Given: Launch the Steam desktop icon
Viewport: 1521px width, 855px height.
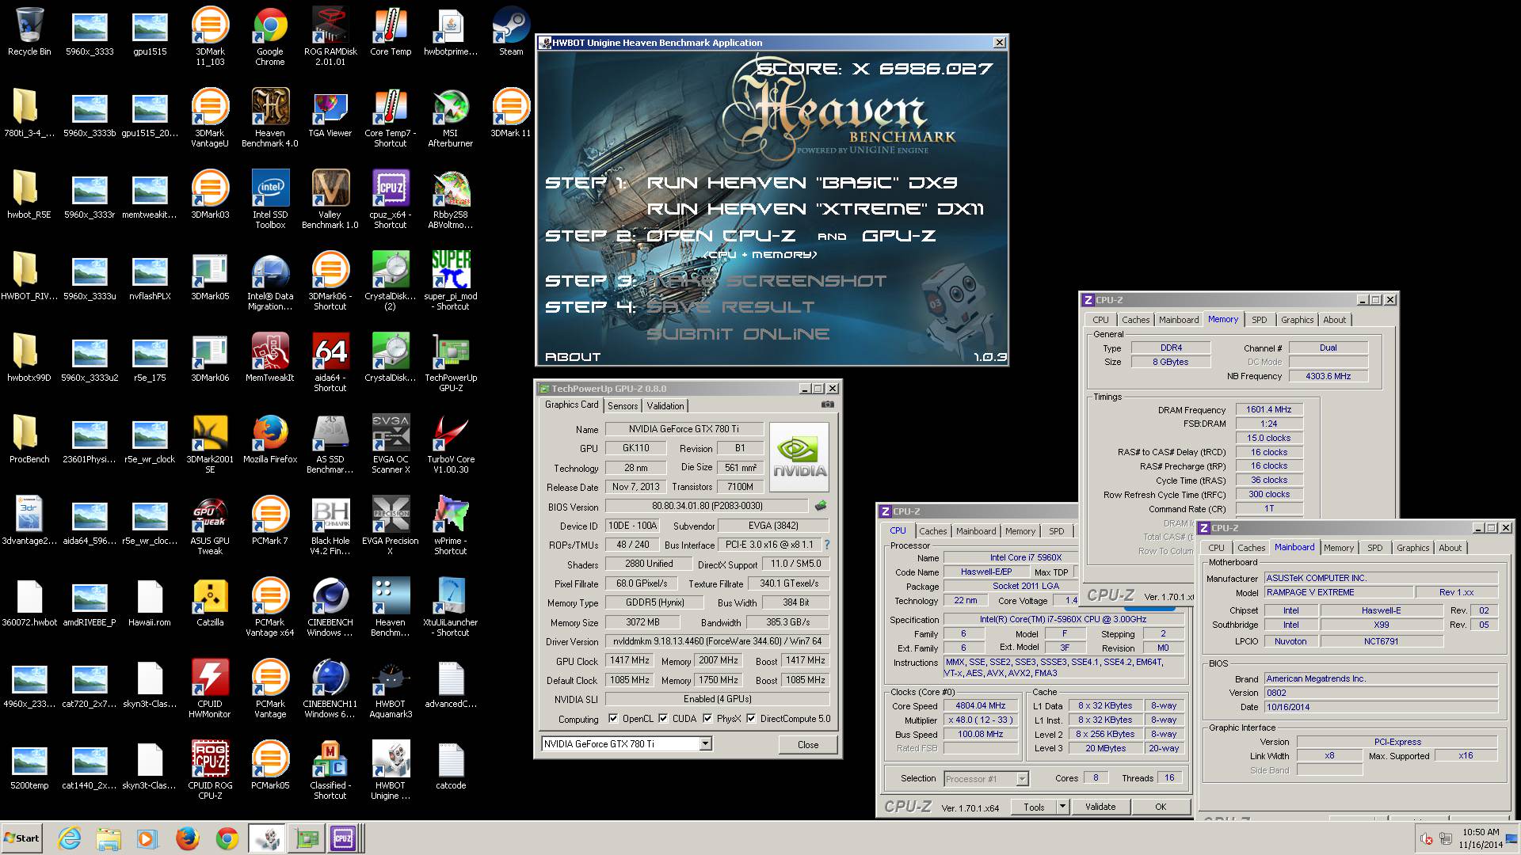Looking at the screenshot, I should coord(511,32).
